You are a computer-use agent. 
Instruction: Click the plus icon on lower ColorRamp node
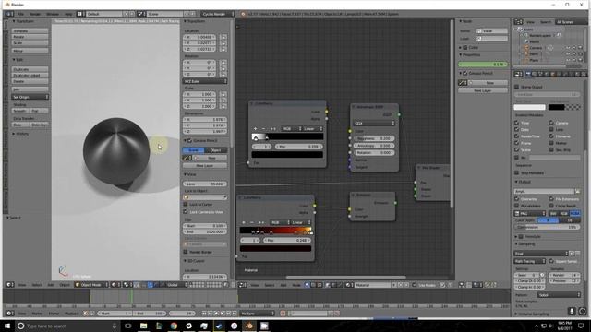point(244,222)
